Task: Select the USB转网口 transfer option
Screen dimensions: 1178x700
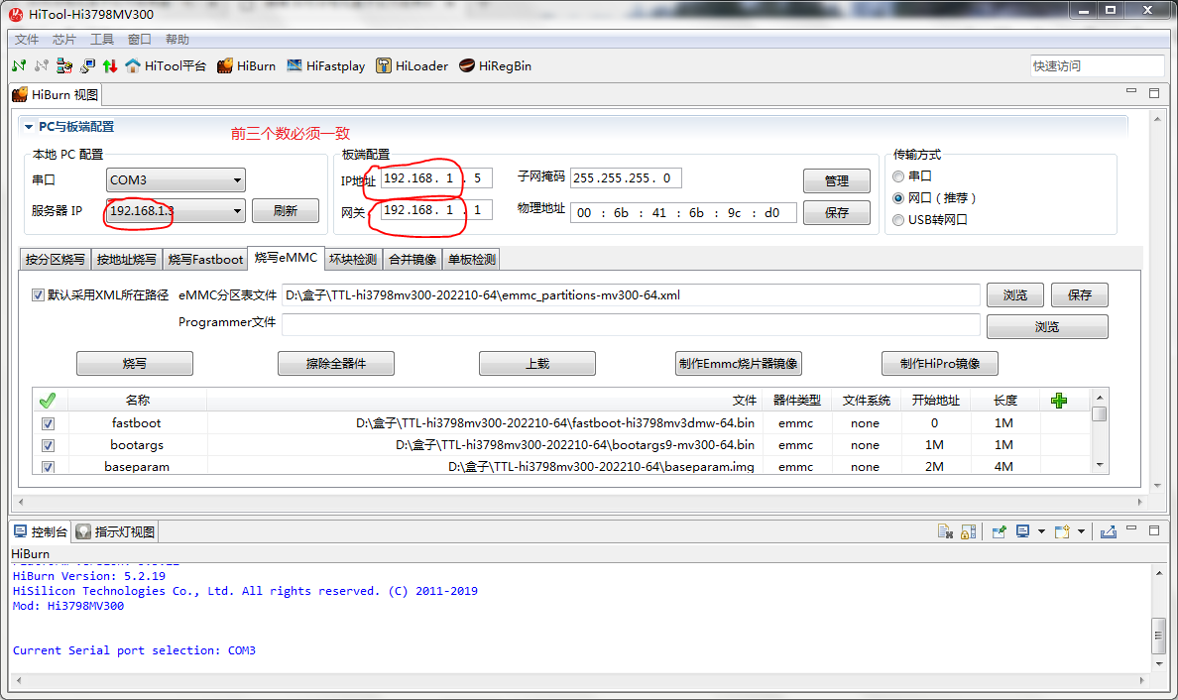Action: point(898,219)
